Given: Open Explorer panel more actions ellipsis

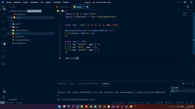Looking at the screenshot, I should (51, 7).
